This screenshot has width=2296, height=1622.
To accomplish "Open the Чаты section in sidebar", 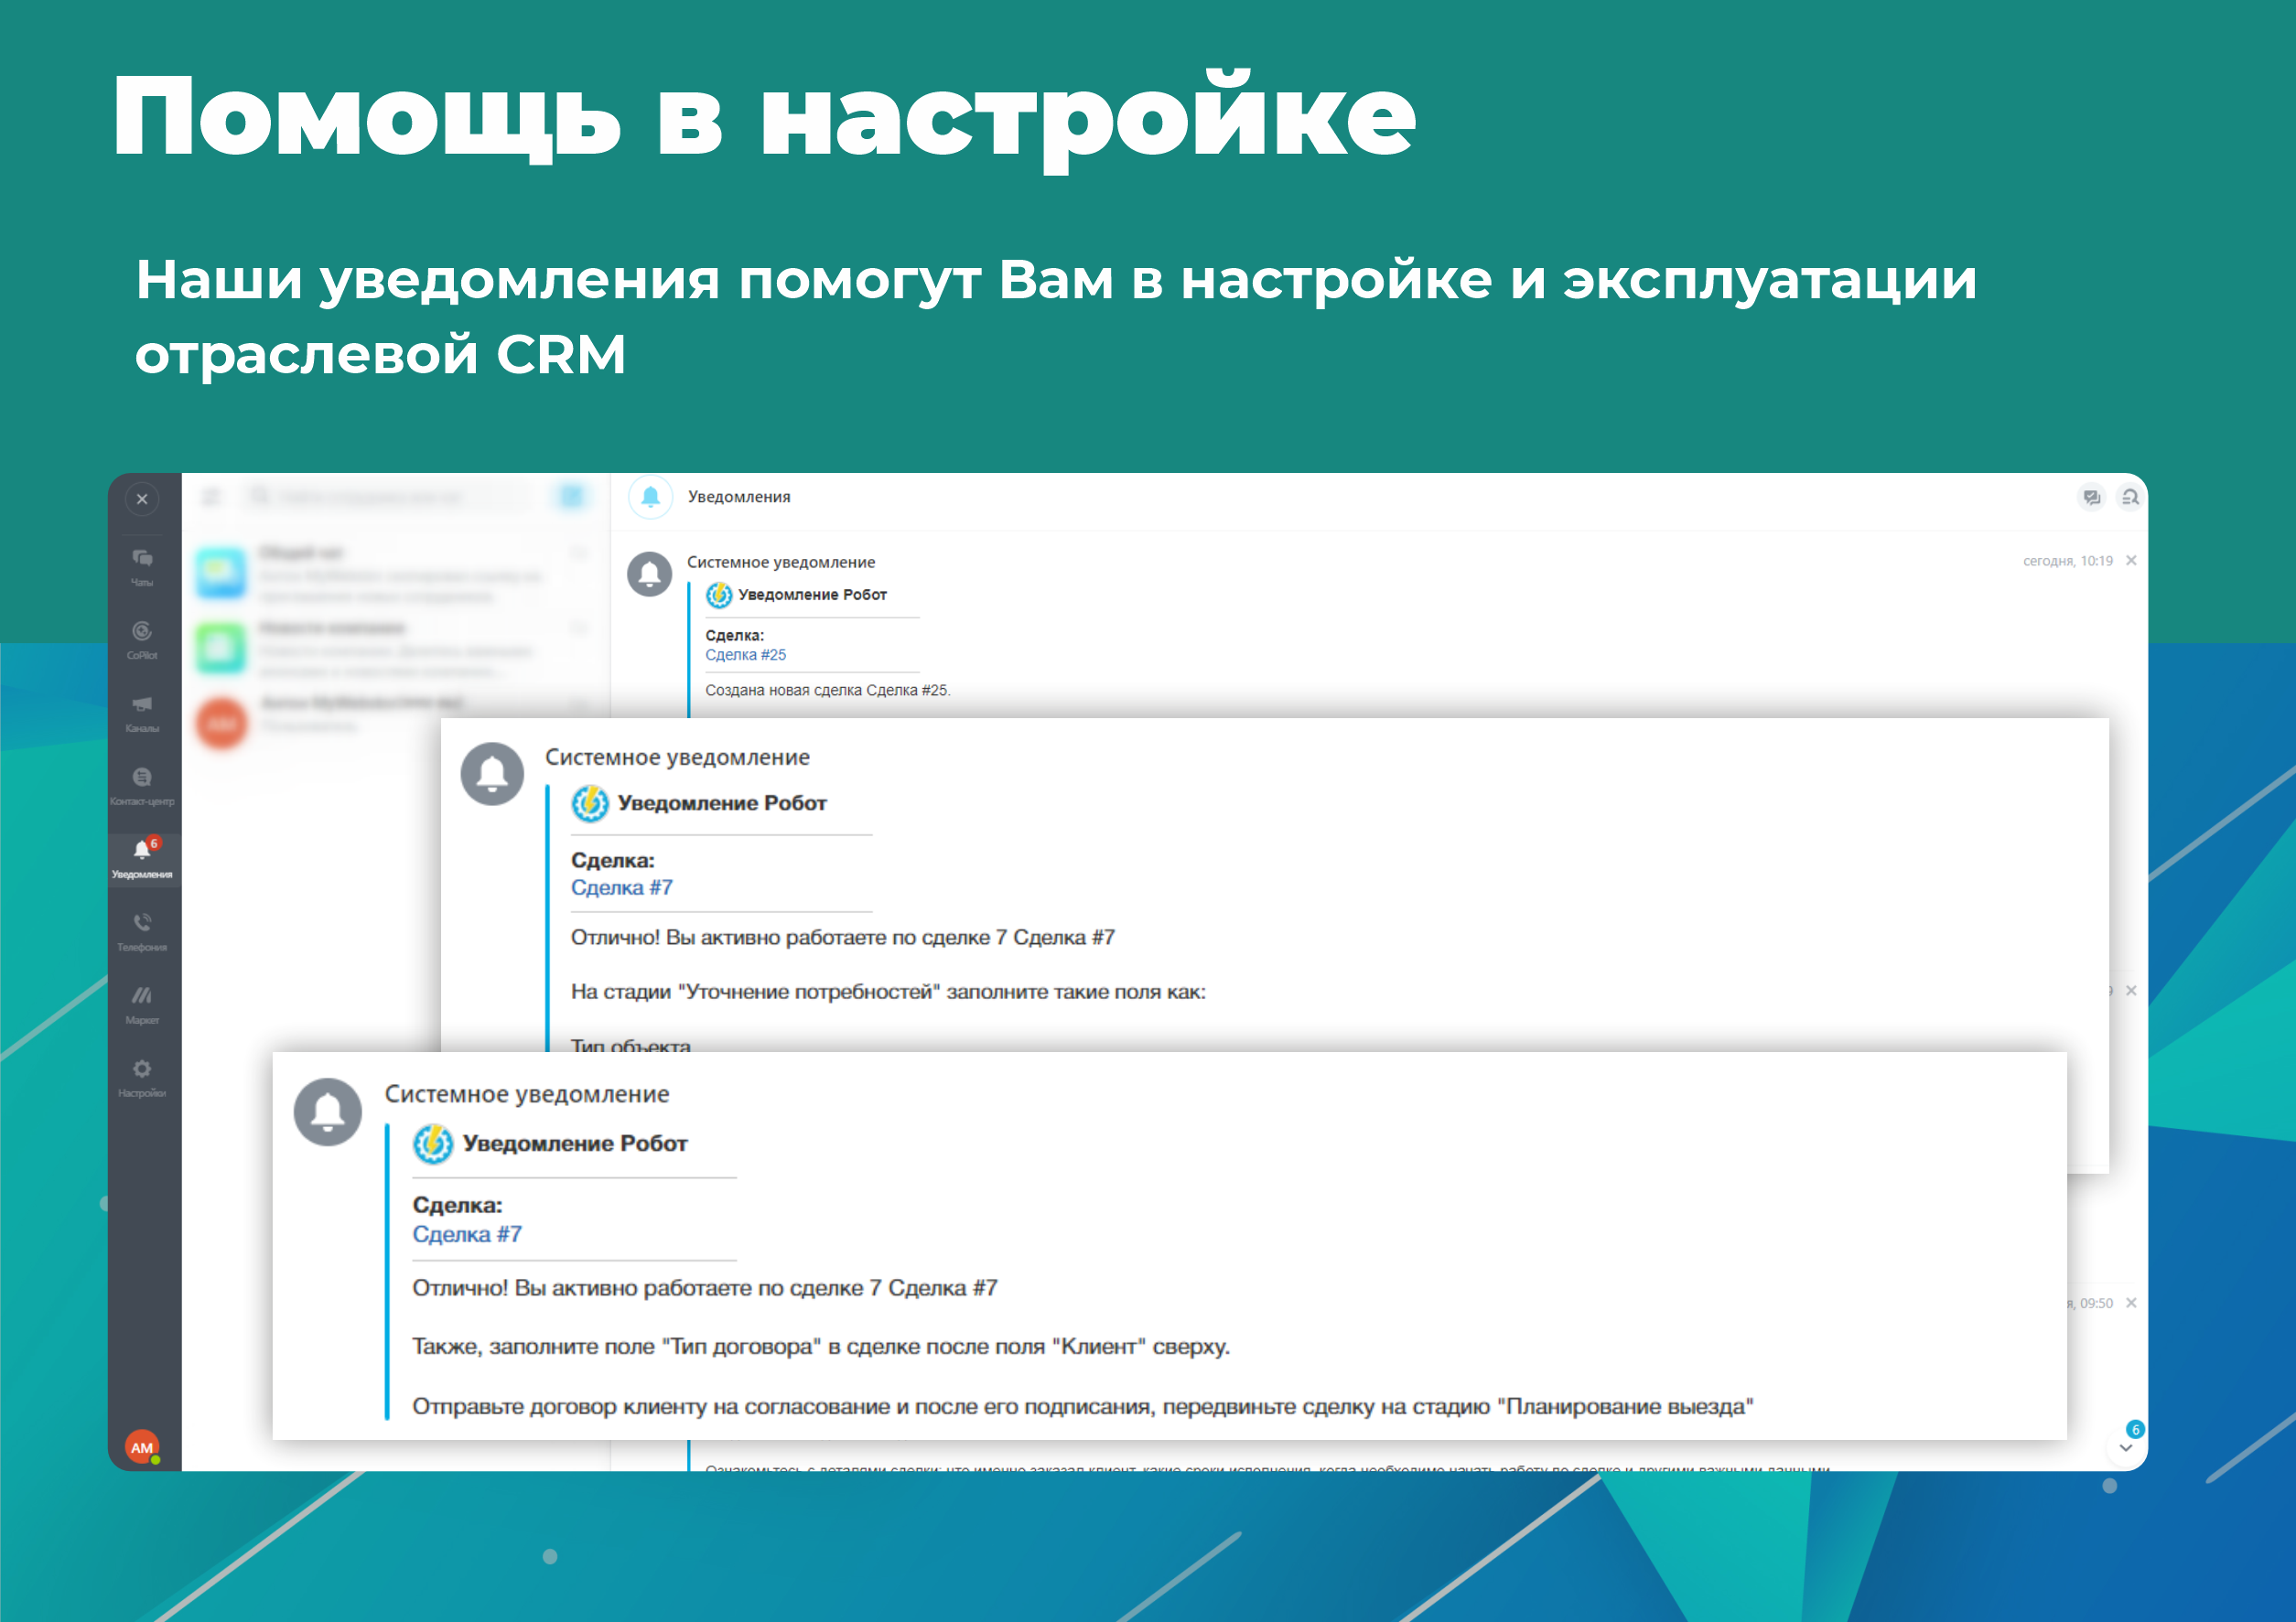I will (x=142, y=566).
